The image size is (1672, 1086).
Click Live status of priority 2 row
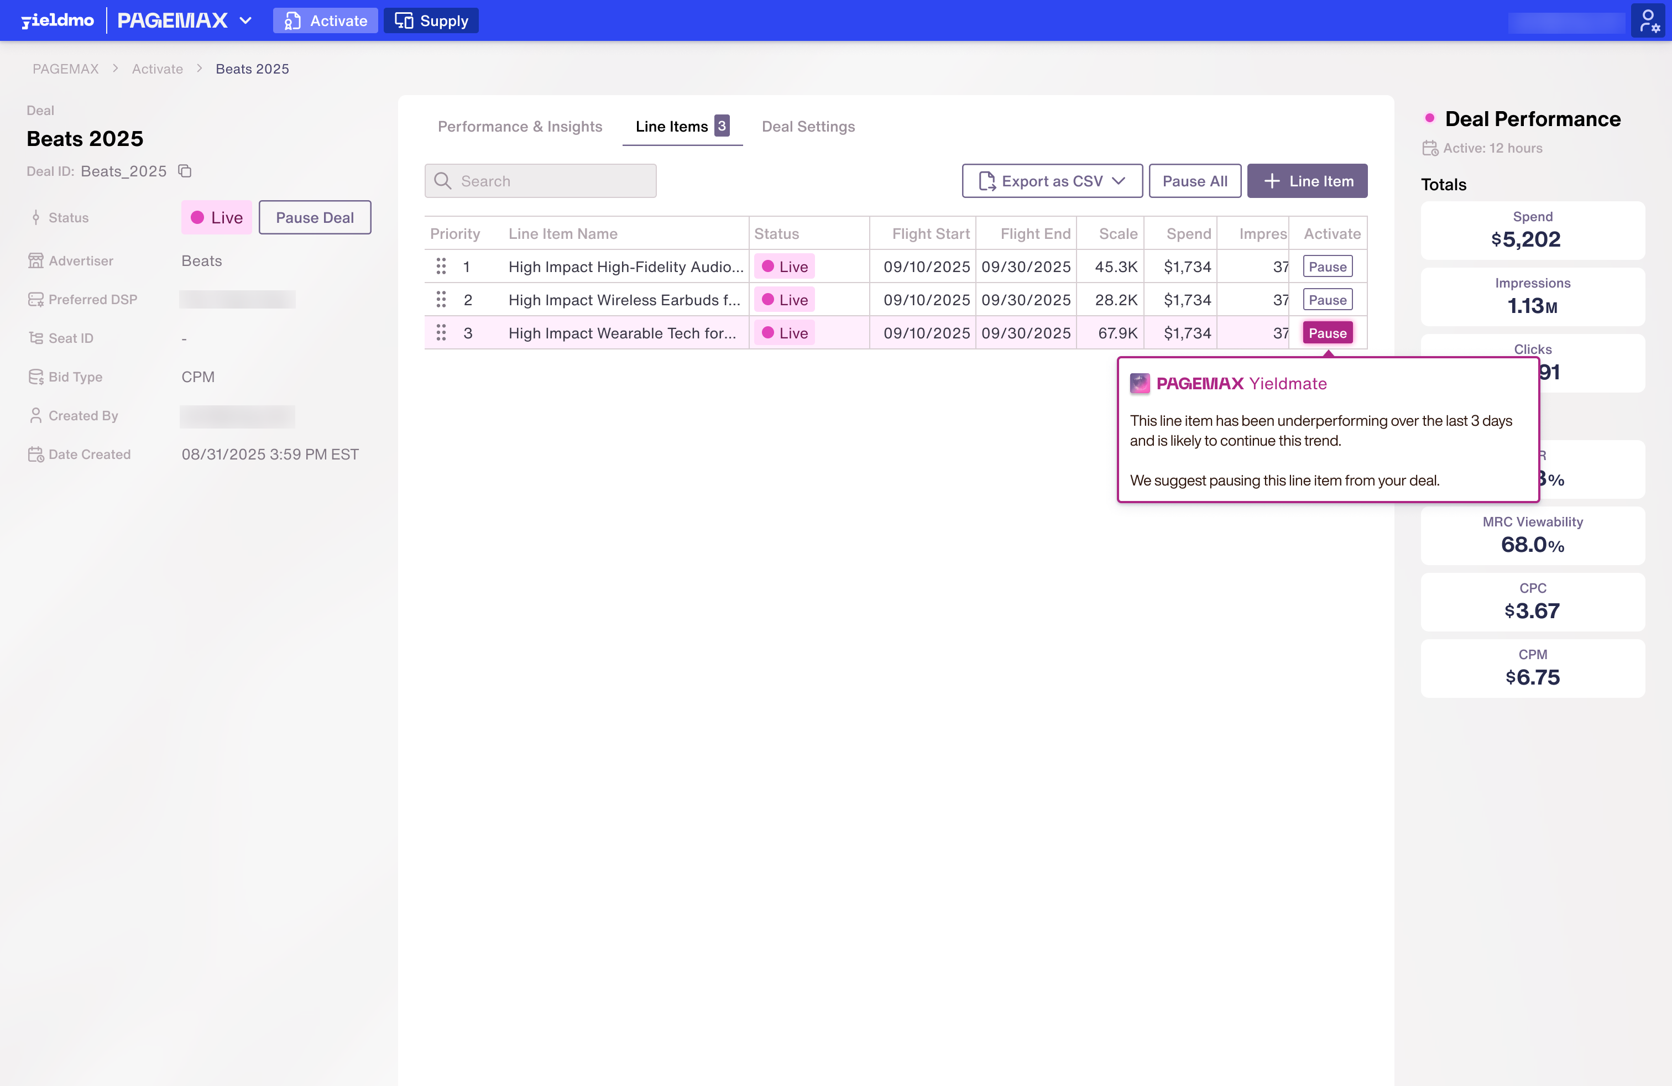click(x=784, y=300)
